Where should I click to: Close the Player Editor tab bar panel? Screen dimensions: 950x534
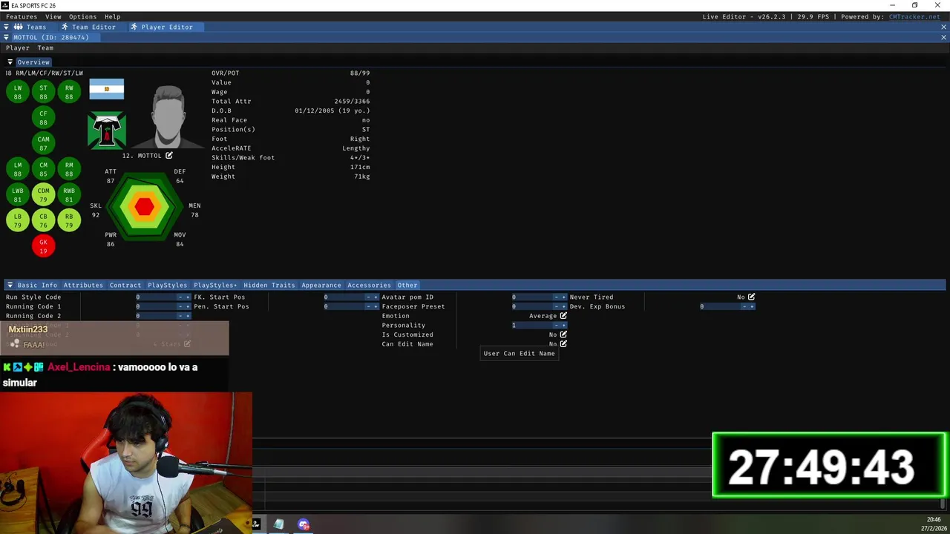[x=944, y=27]
